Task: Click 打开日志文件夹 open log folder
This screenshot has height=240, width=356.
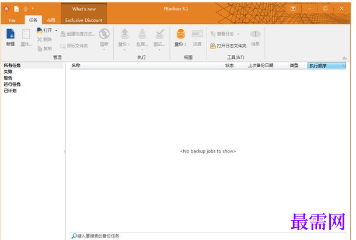Action: [228, 46]
